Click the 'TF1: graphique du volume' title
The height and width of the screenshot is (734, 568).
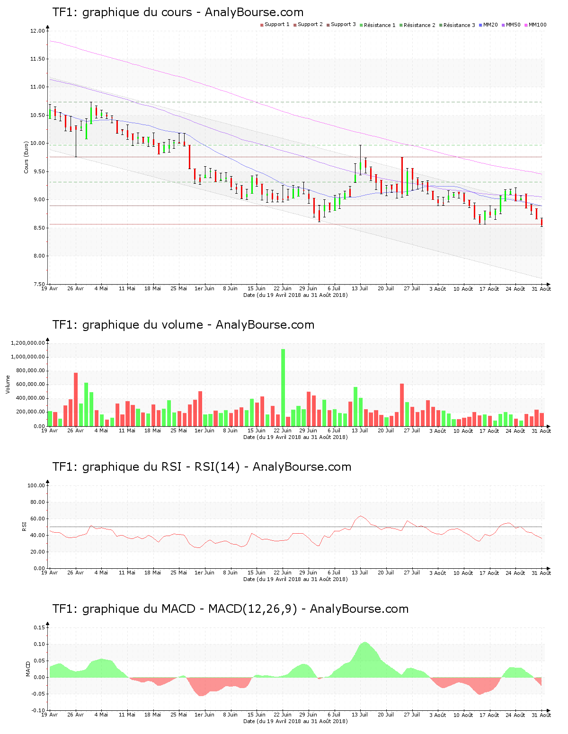click(183, 325)
